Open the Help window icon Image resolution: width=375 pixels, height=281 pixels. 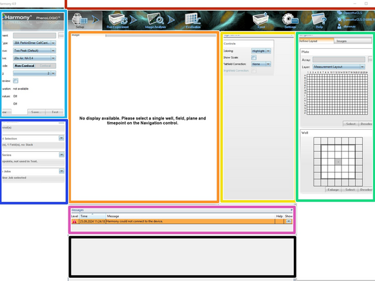click(x=319, y=20)
